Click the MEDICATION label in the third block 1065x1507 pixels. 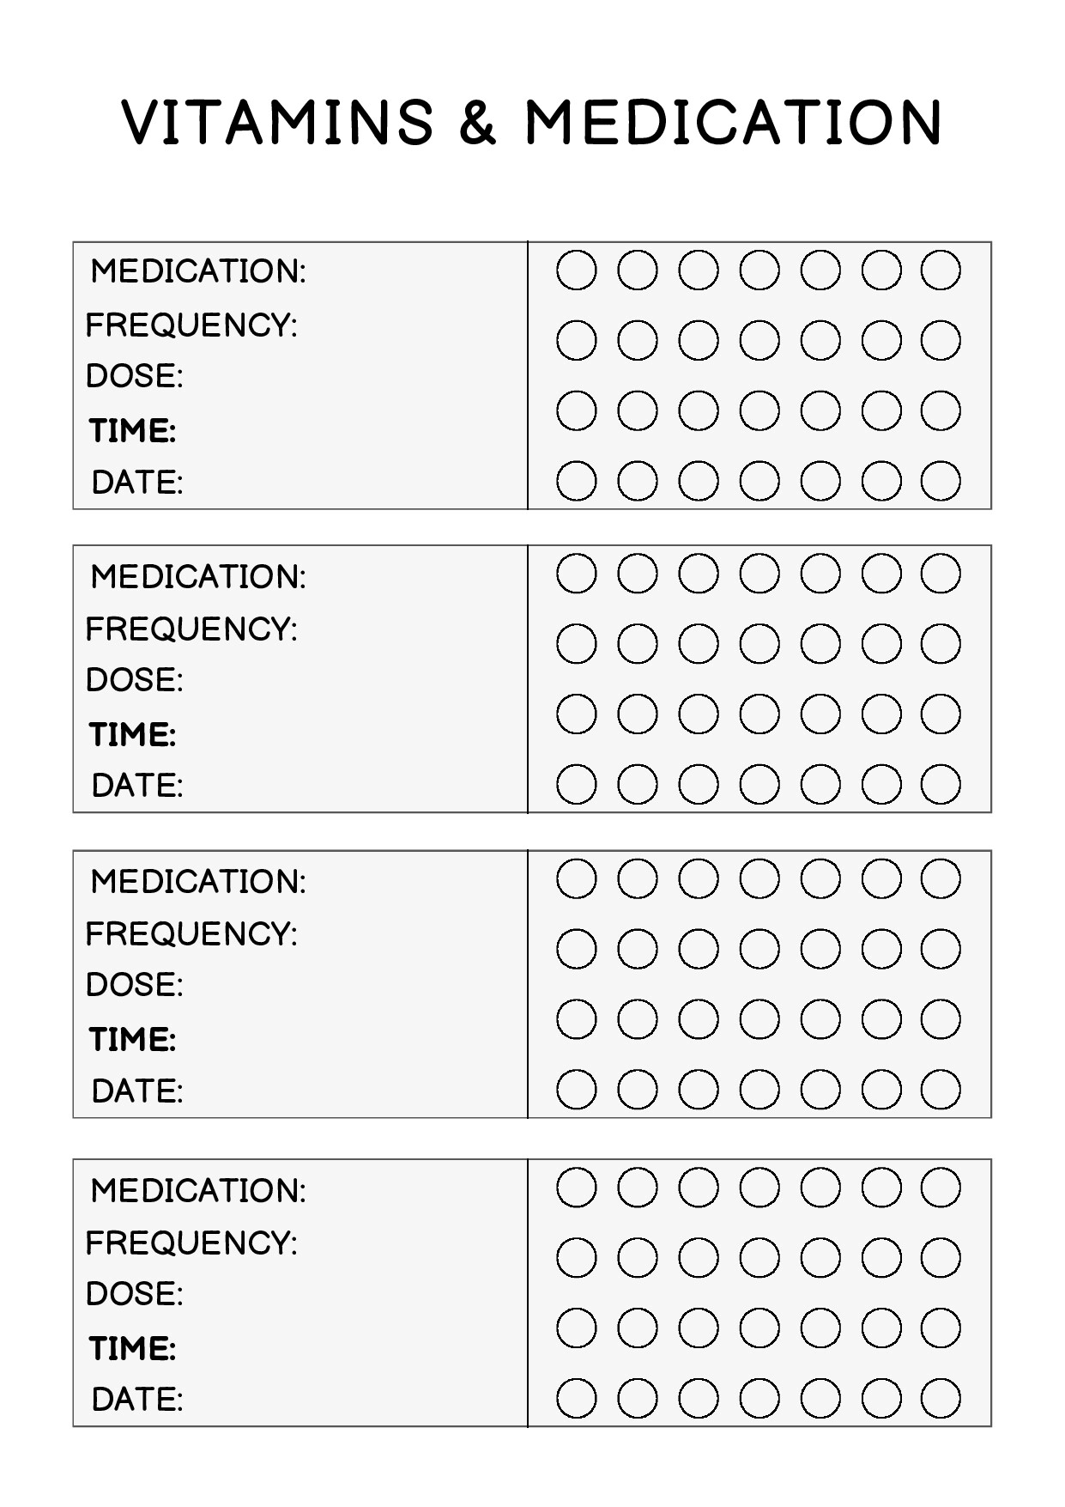pyautogui.click(x=198, y=881)
